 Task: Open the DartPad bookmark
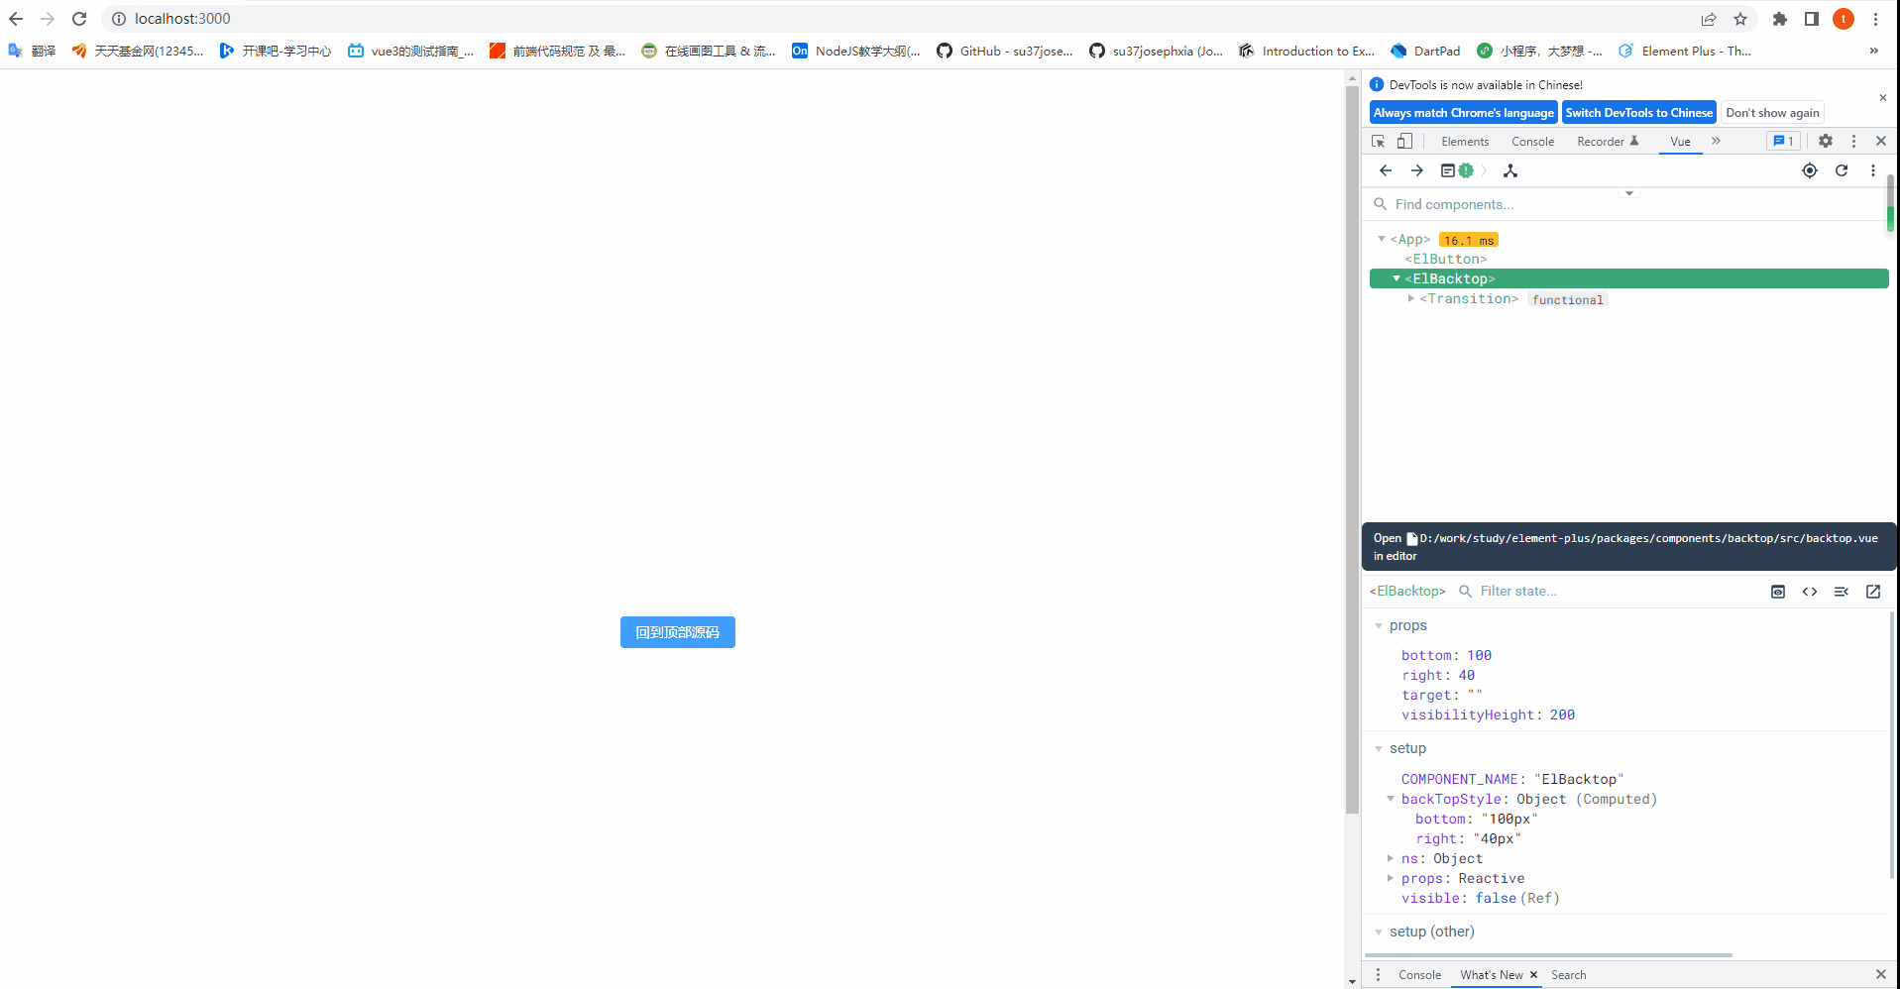1425,51
